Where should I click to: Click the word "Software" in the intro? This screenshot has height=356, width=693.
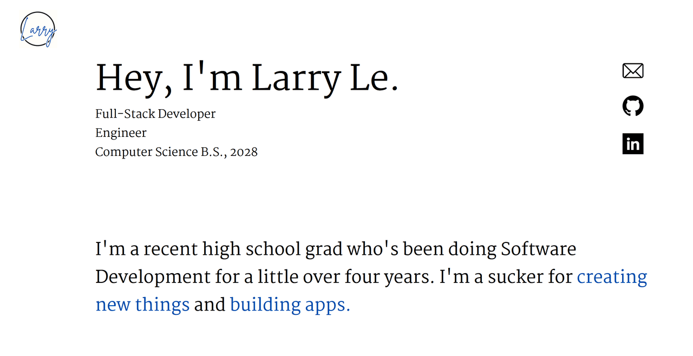[x=538, y=249]
